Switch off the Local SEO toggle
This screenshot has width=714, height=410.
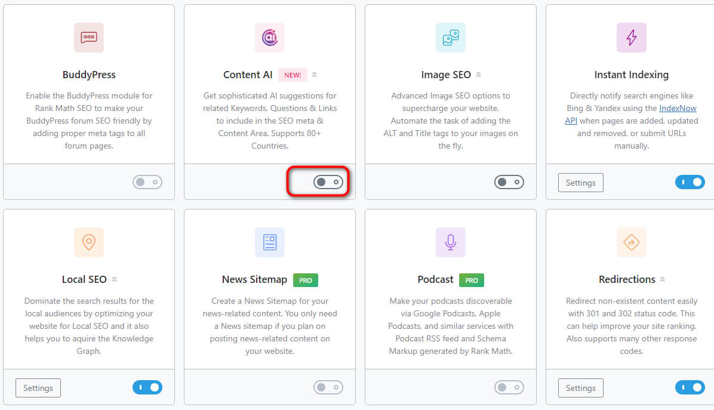tap(147, 387)
